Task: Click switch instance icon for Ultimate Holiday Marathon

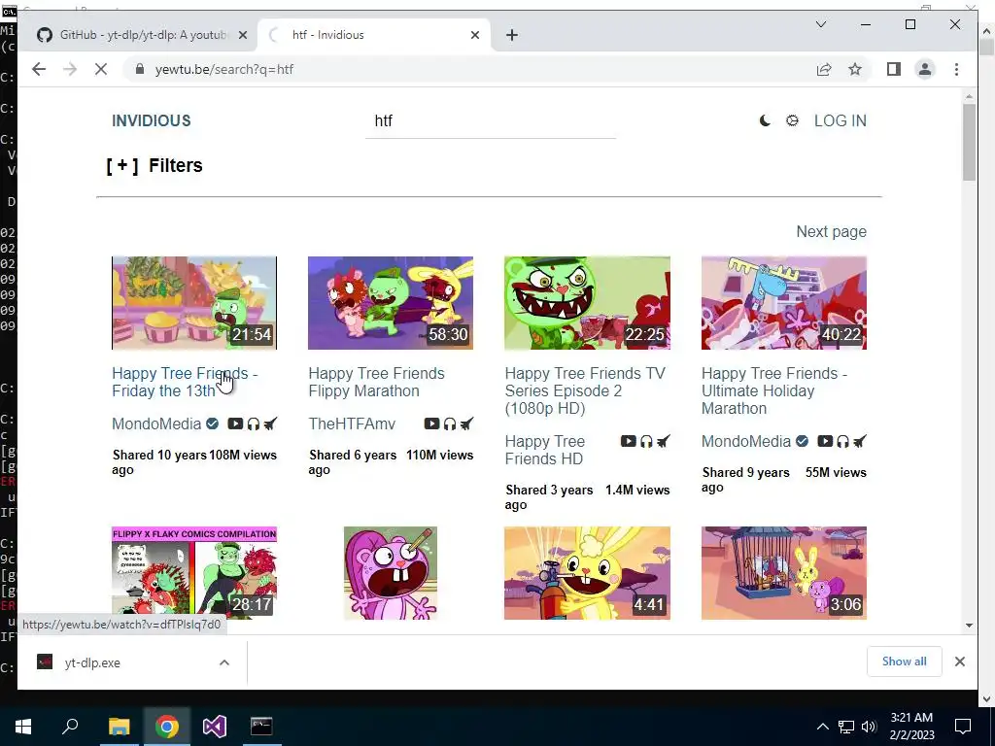Action: [x=860, y=441]
